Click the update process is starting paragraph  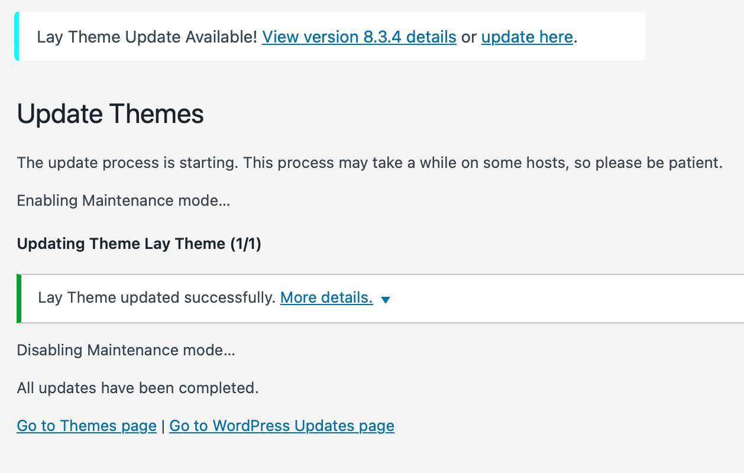[x=370, y=163]
